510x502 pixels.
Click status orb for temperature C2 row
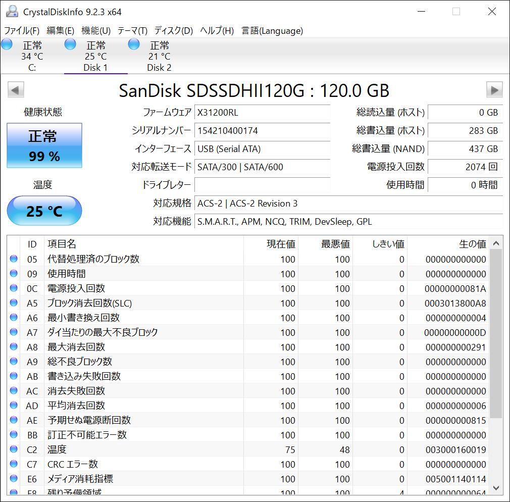(14, 449)
